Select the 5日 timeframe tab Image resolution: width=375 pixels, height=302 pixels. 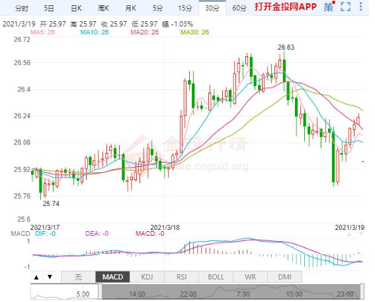pyautogui.click(x=48, y=9)
